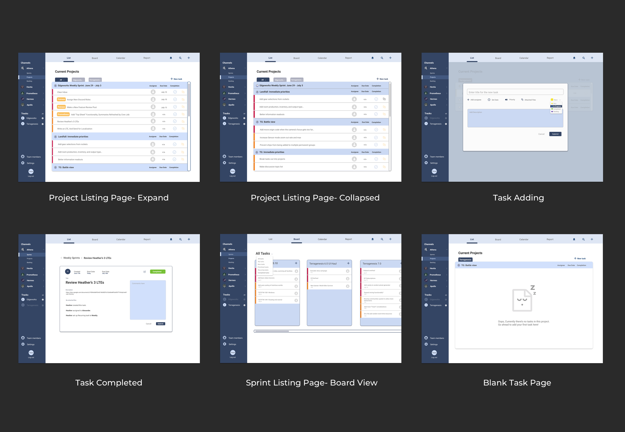
Task: Switch to Report tab in Board View screen
Action: [x=348, y=239]
